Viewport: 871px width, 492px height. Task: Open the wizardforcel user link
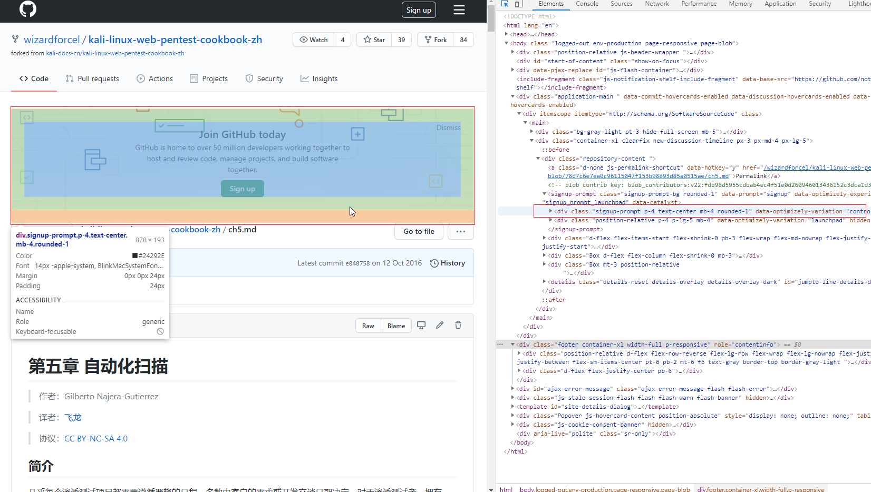tap(52, 40)
